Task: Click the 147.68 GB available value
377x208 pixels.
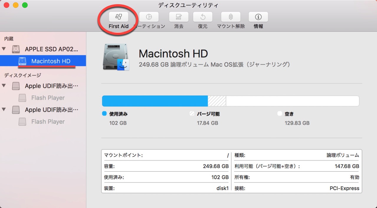Action: click(x=347, y=166)
